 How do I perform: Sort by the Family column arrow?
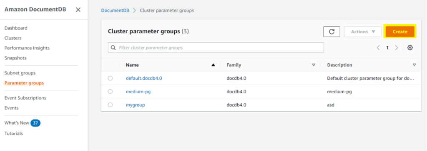(314, 65)
